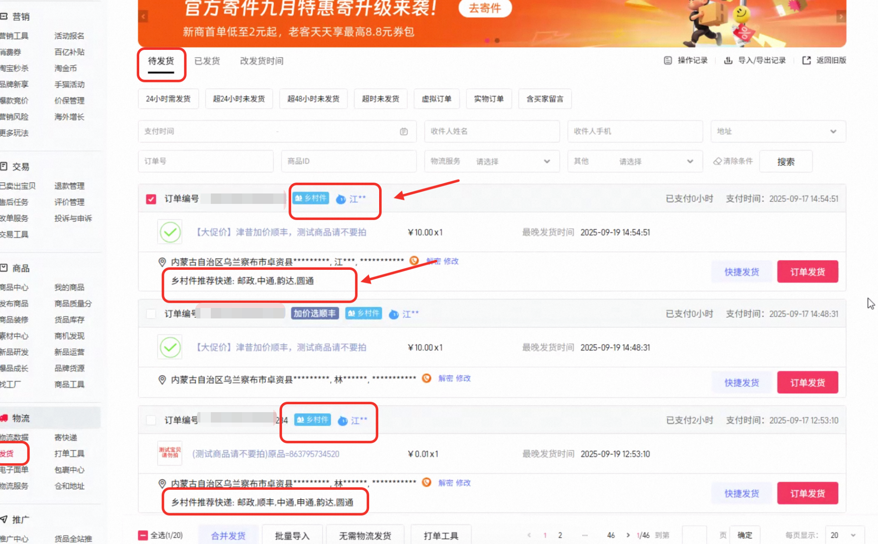The image size is (878, 544).
Task: Open the 其他 请选择 dropdown
Action: click(x=635, y=161)
